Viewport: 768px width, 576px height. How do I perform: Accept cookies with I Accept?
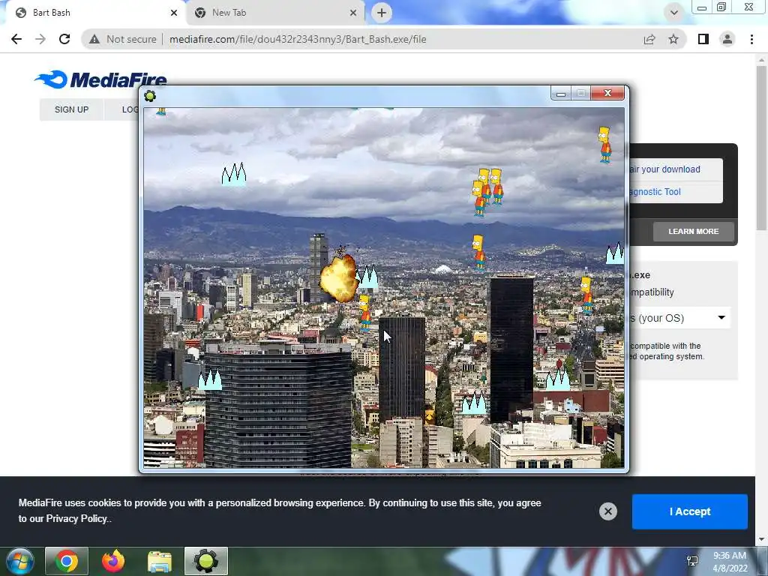[690, 511]
